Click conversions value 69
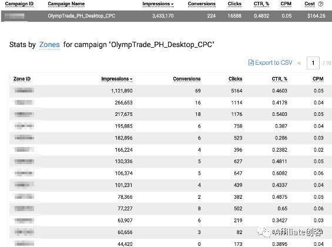 coord(198,91)
